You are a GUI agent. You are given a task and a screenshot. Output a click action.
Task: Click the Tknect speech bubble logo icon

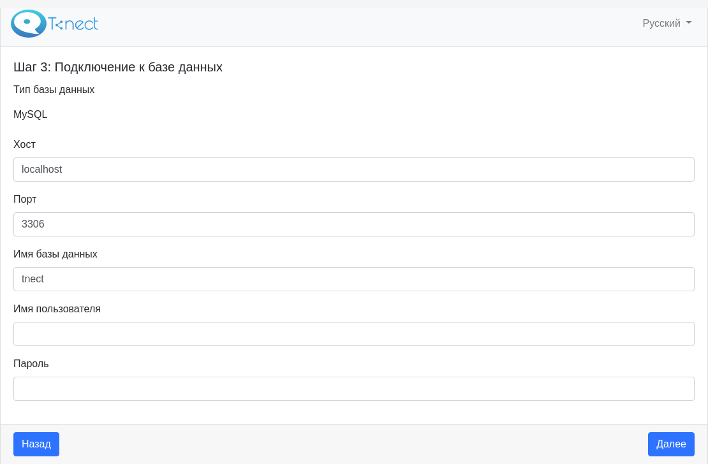[29, 24]
